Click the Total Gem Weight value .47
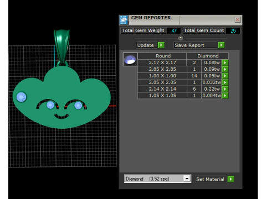This screenshot has height=199, width=266. coord(173,31)
